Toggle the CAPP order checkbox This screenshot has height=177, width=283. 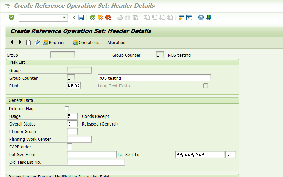[x=70, y=147]
